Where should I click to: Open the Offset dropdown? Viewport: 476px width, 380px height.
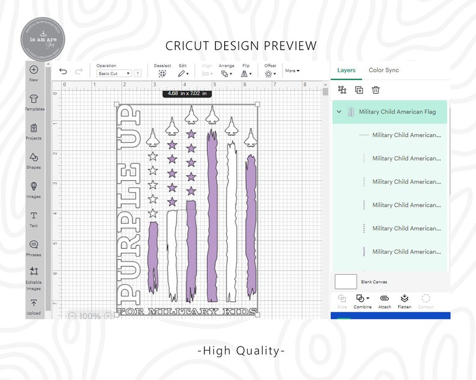point(270,74)
